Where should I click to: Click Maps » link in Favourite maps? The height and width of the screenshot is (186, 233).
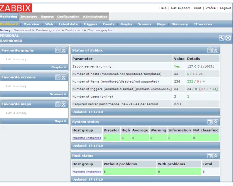(x=60, y=121)
